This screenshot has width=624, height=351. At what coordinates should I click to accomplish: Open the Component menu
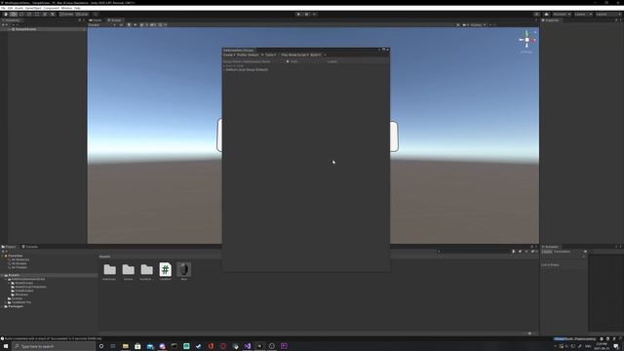click(52, 8)
